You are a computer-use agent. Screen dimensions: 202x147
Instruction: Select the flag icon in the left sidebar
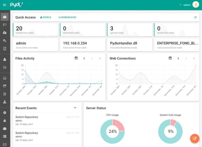pyautogui.click(x=5, y=25)
